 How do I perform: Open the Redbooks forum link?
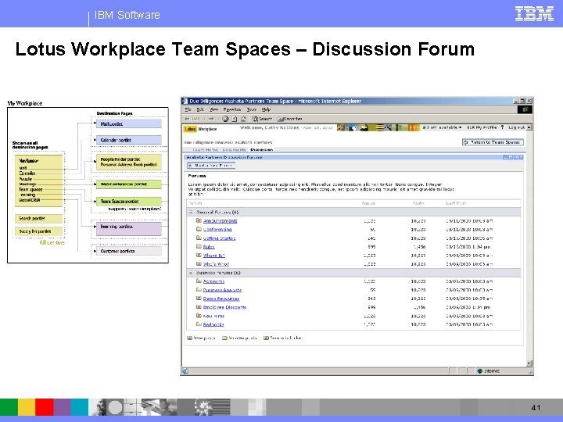tap(213, 324)
